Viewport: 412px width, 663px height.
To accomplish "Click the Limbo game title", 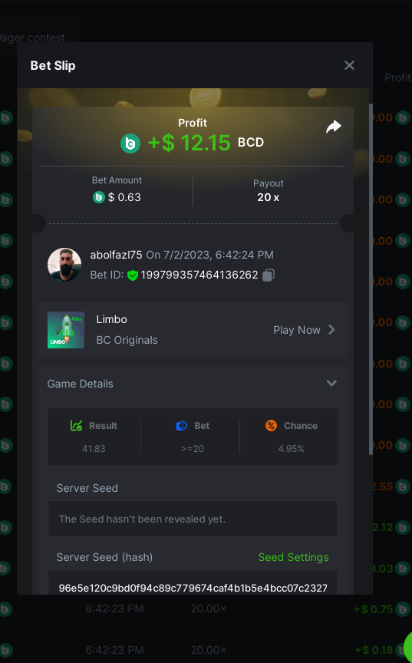I will click(x=111, y=319).
